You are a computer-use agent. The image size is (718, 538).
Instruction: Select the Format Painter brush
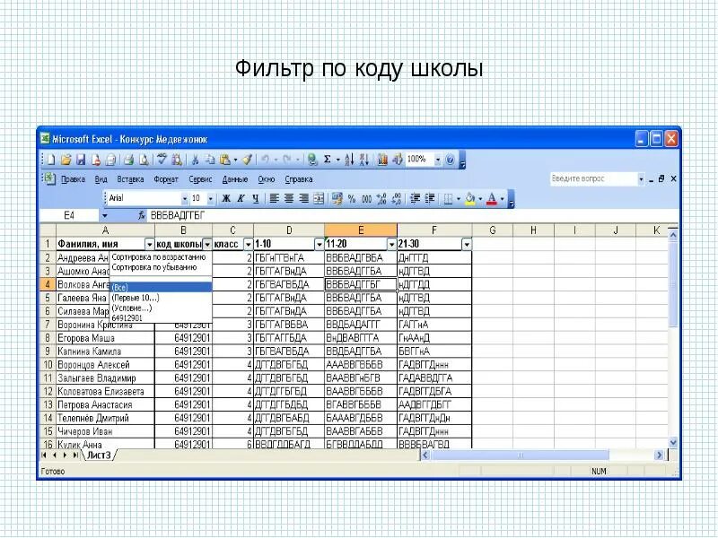click(x=248, y=160)
